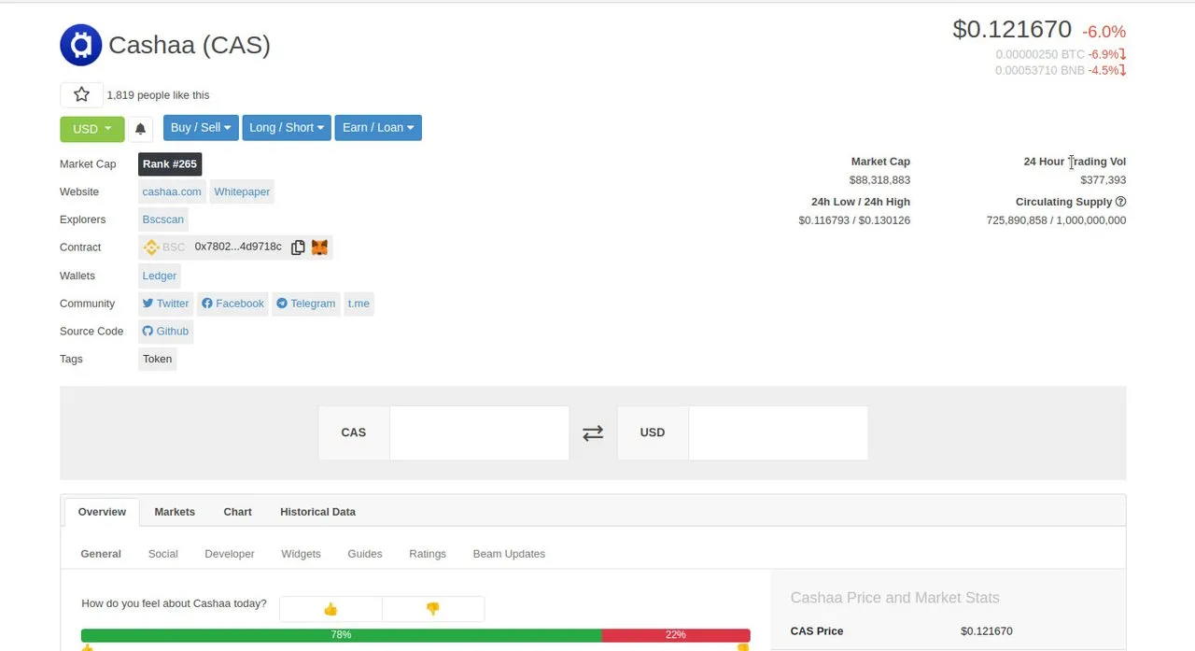Click the 24 hour volume $377,393
The width and height of the screenshot is (1195, 651).
pos(1103,180)
